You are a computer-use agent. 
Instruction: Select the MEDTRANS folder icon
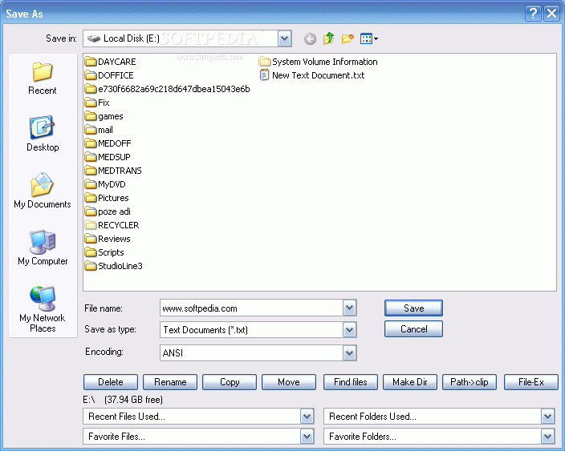(x=91, y=171)
